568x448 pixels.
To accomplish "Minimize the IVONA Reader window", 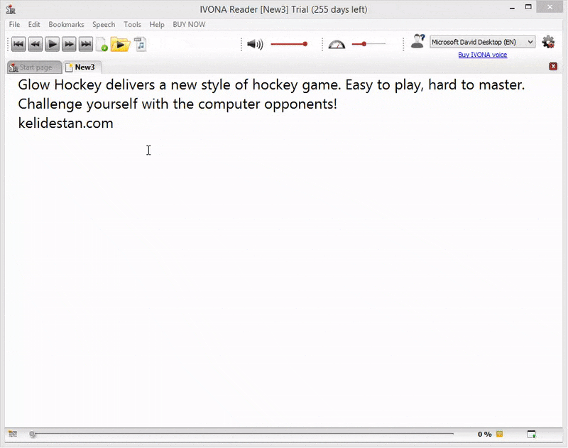I will (512, 8).
